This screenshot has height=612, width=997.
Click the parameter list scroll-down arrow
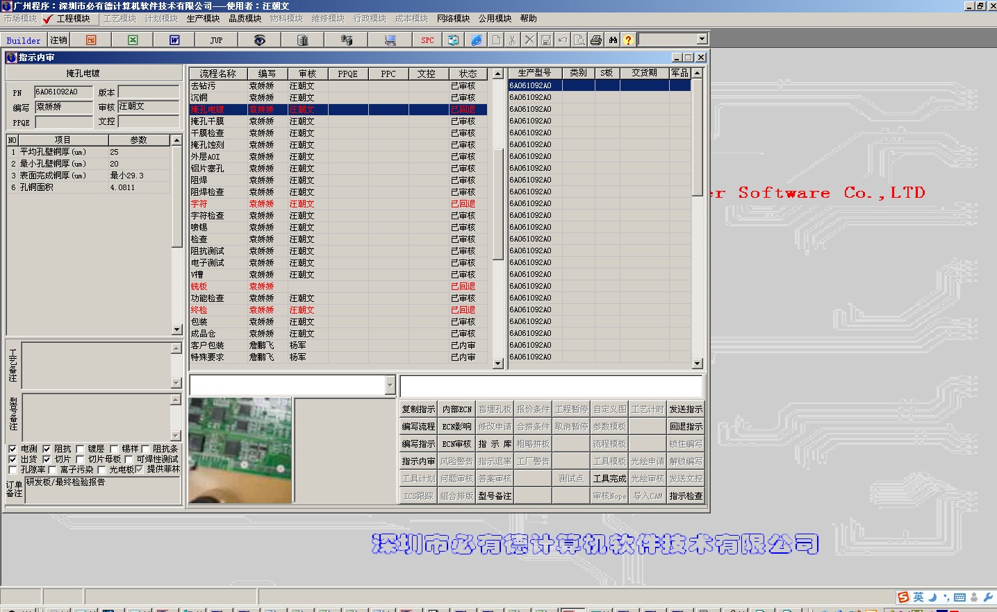pos(176,330)
